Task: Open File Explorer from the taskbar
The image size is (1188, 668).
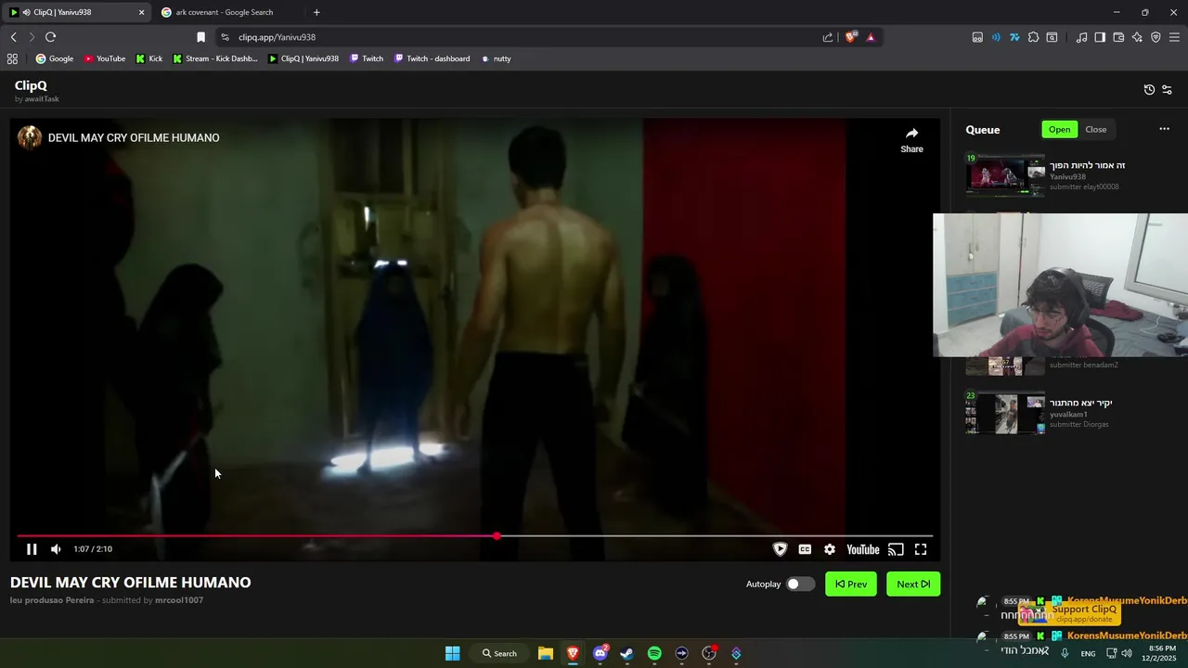Action: click(x=546, y=653)
